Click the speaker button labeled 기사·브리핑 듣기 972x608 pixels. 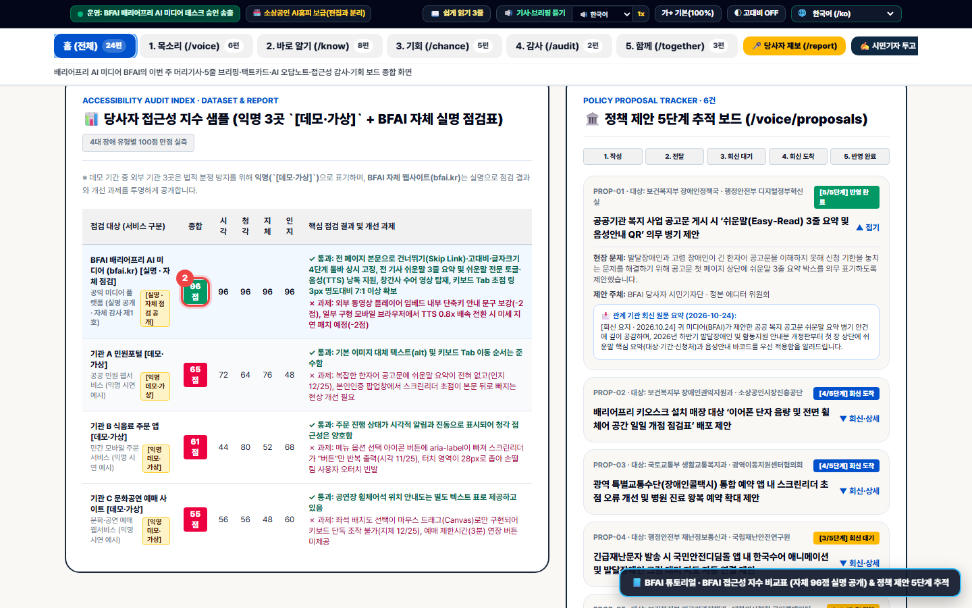click(535, 14)
